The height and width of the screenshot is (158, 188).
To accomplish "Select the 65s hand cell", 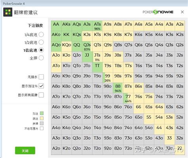I will tap(149, 108).
